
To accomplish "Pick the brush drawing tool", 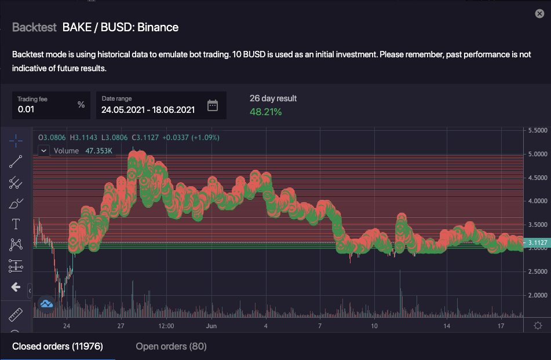I will coord(16,204).
